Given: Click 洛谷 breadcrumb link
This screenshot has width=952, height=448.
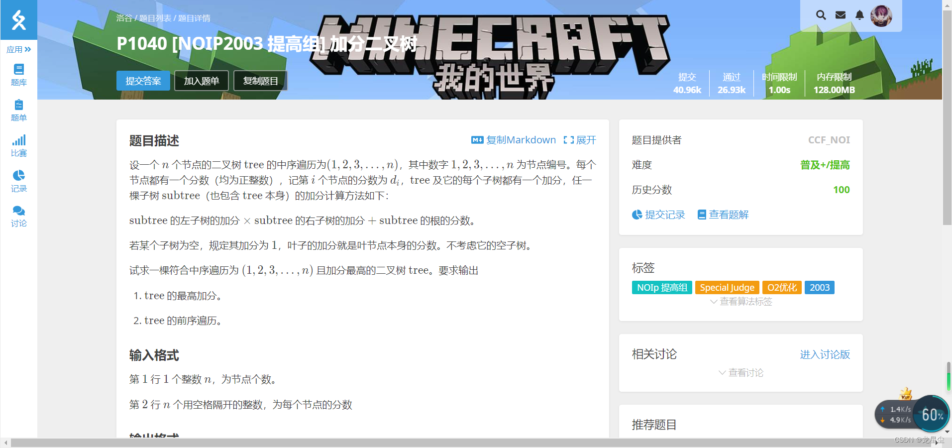Looking at the screenshot, I should 124,18.
